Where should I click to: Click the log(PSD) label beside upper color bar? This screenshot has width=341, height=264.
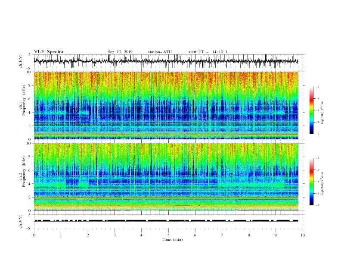tap(322, 113)
